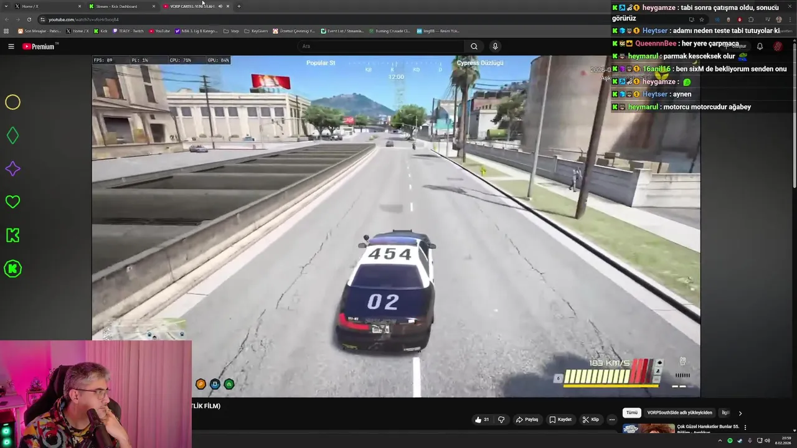Reload the page with the browser refresh button
This screenshot has width=797, height=448.
(x=29, y=19)
